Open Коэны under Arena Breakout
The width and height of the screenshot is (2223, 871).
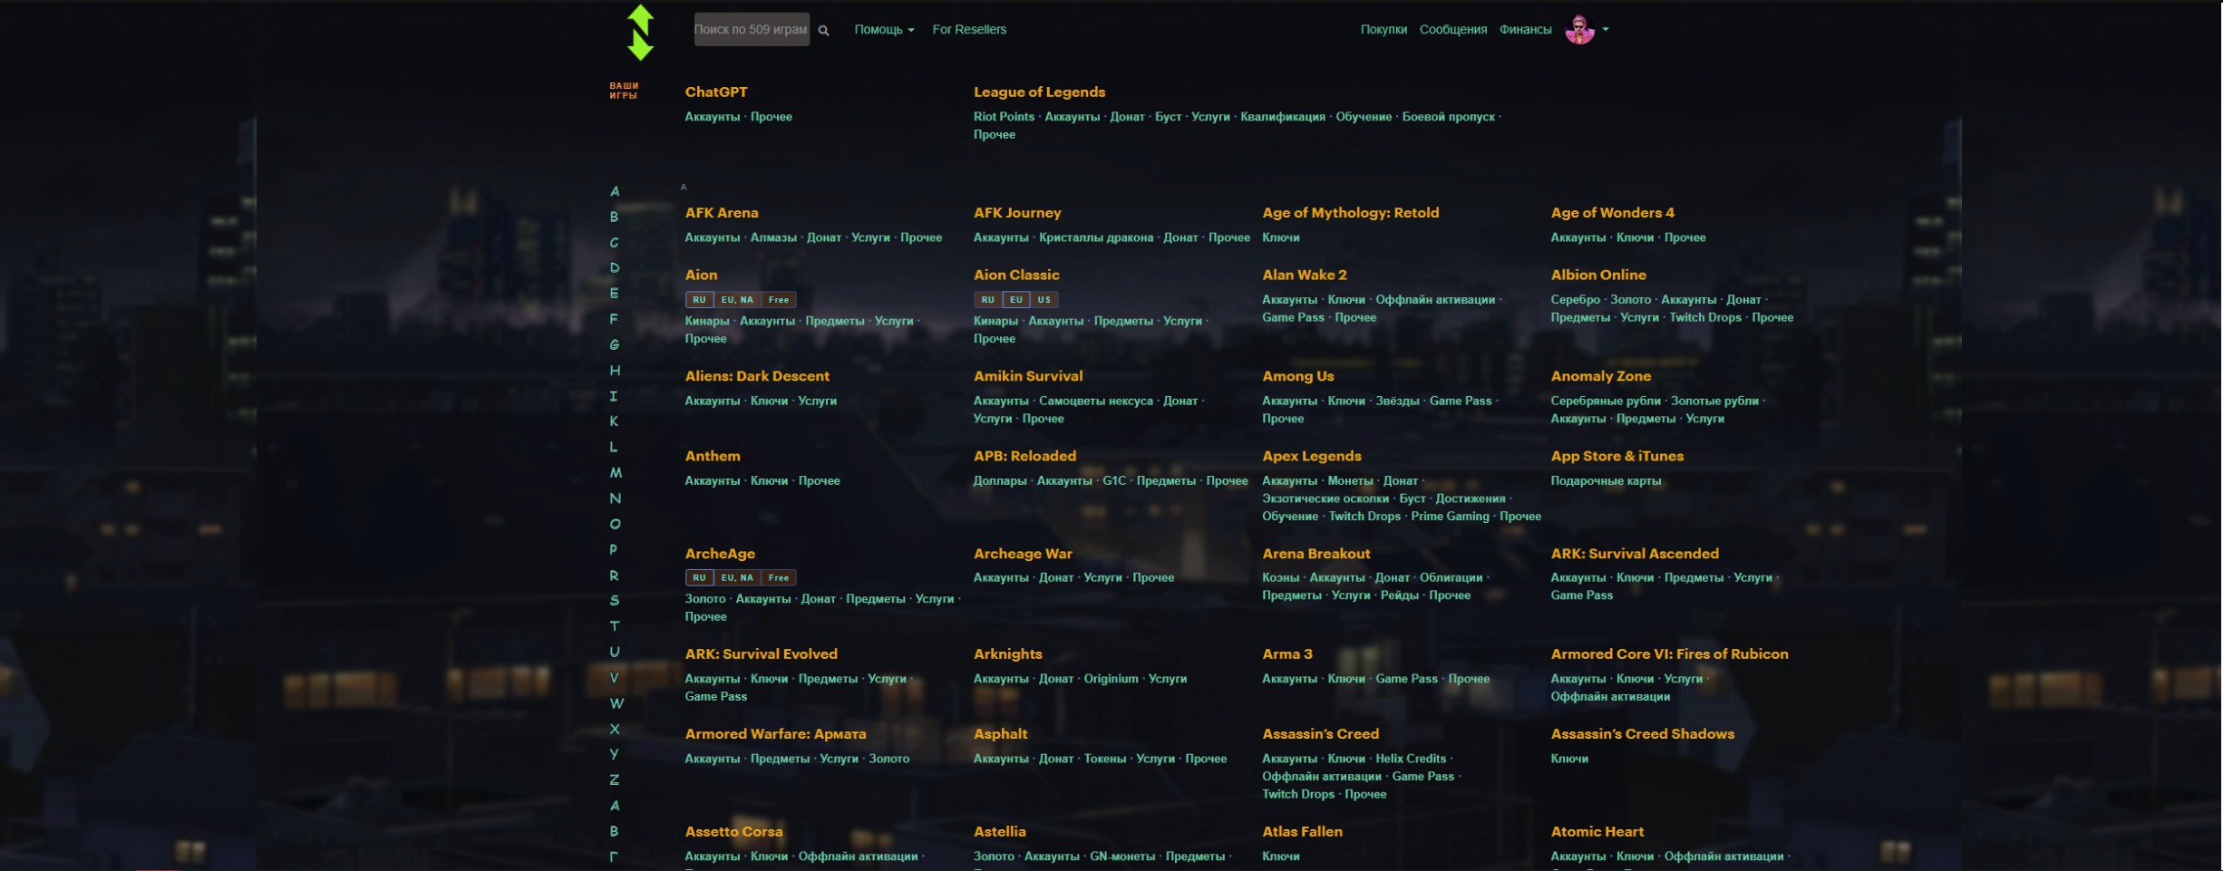point(1280,577)
